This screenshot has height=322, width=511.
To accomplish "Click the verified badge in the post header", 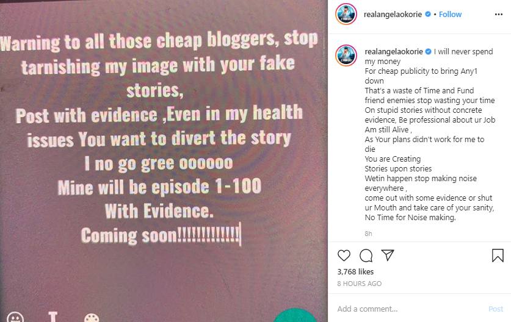I will 427,15.
